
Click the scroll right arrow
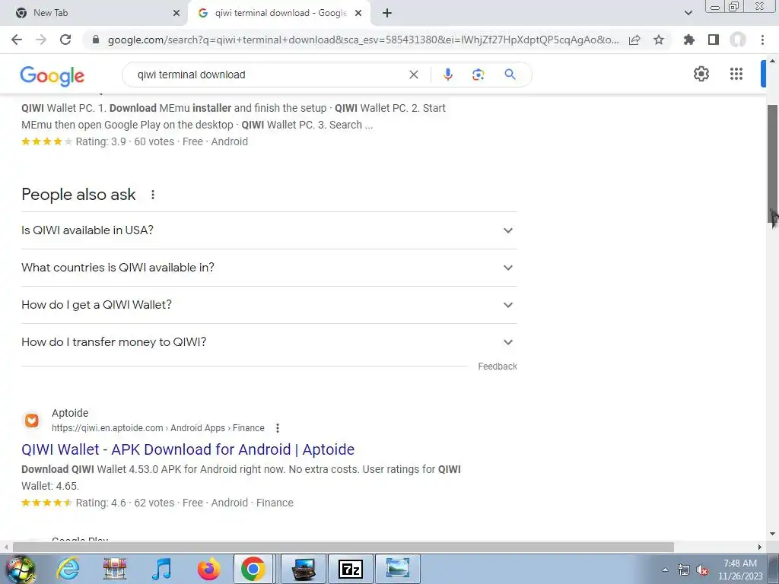coord(760,547)
